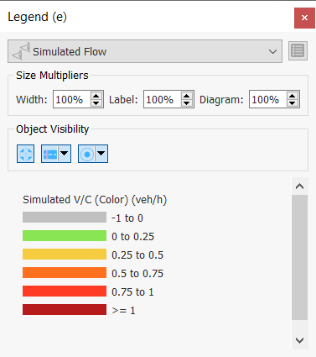This screenshot has height=357, width=316.
Task: Click the Width percentage input field
Action: (72, 99)
